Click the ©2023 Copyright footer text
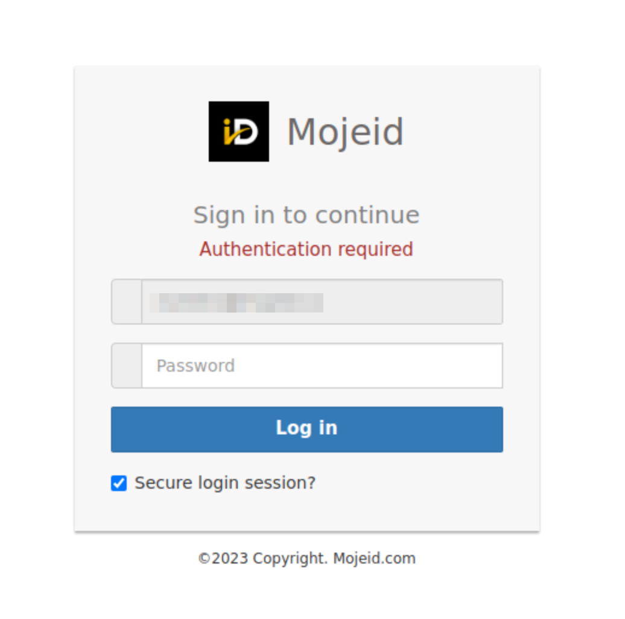The width and height of the screenshot is (625, 619). (306, 559)
